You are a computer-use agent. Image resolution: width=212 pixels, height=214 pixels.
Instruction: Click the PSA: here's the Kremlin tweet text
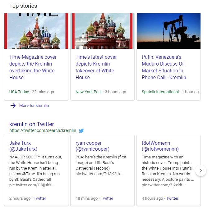[x=101, y=162]
